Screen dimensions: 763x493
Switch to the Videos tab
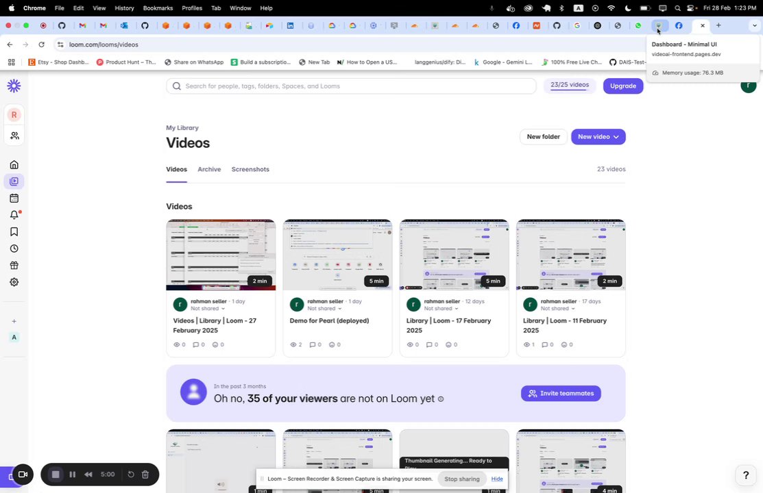[177, 169]
